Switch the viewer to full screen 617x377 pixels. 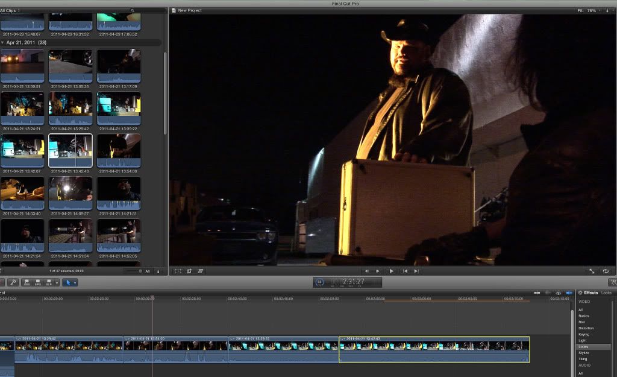coord(592,271)
